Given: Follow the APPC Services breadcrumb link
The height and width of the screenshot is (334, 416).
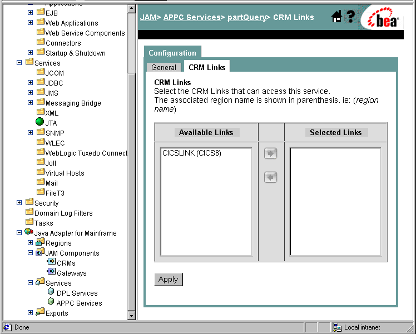Looking at the screenshot, I should (192, 17).
